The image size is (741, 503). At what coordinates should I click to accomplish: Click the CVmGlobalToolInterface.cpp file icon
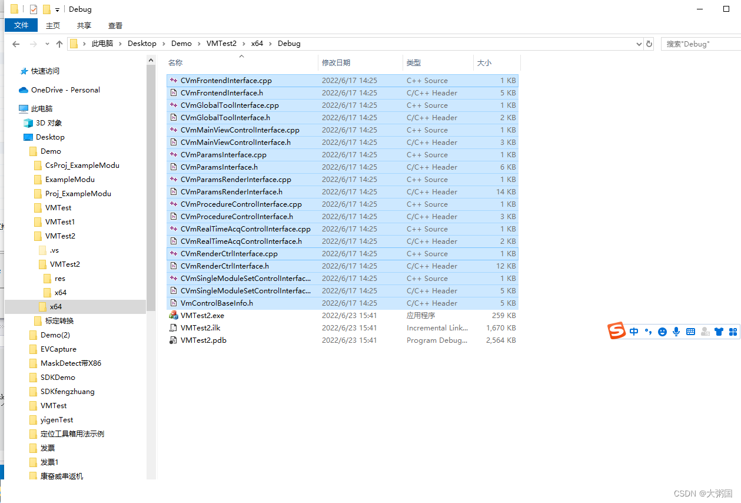click(173, 105)
